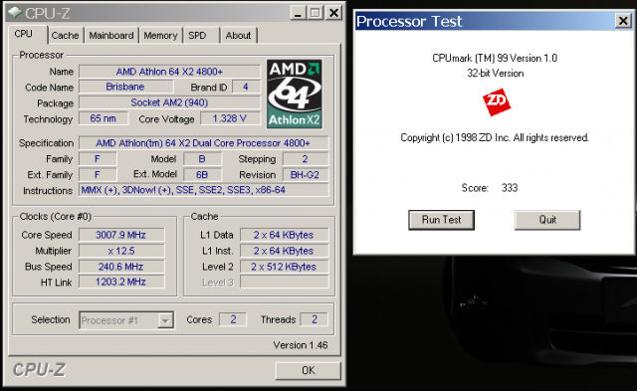Click the CPUmark 99 Version 1.0 text
The width and height of the screenshot is (637, 391).
495,58
